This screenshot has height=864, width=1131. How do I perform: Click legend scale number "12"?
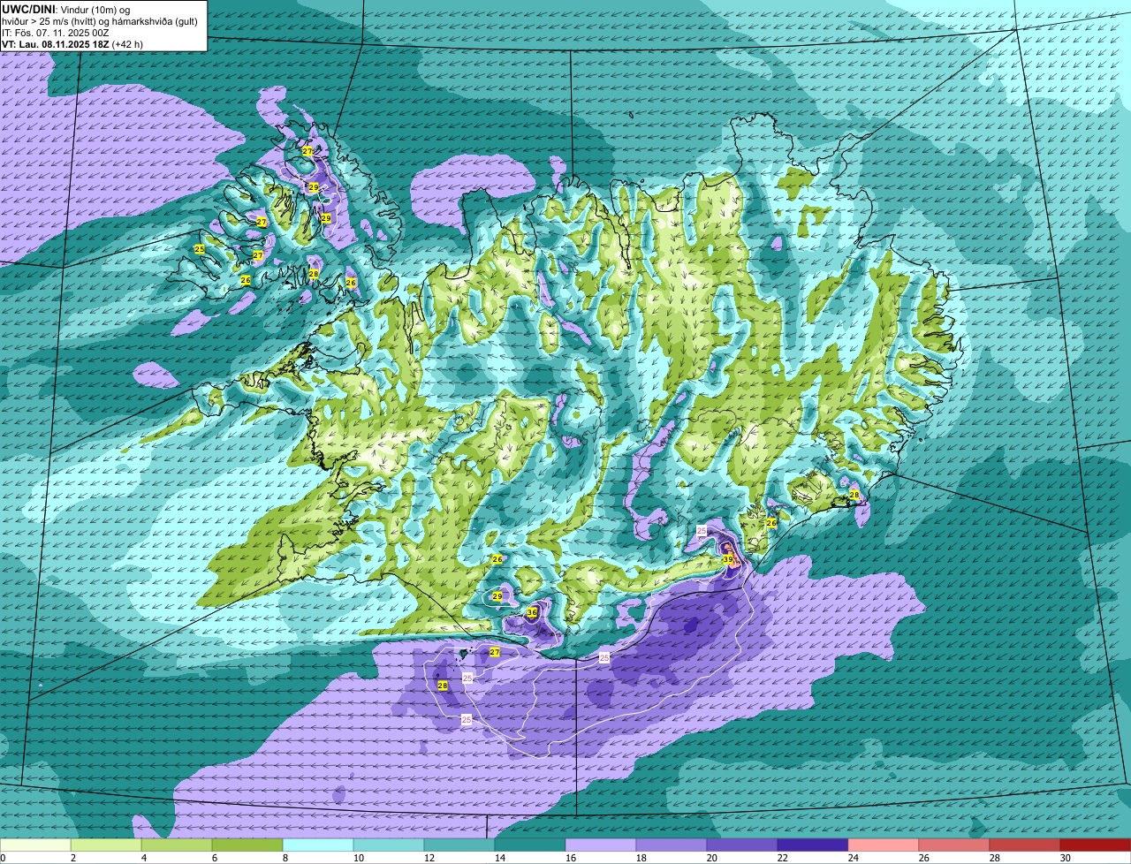tap(429, 858)
